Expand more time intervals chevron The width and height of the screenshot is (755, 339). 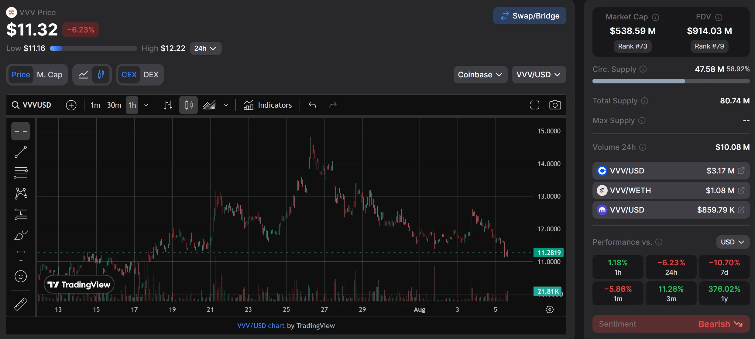[x=146, y=105]
